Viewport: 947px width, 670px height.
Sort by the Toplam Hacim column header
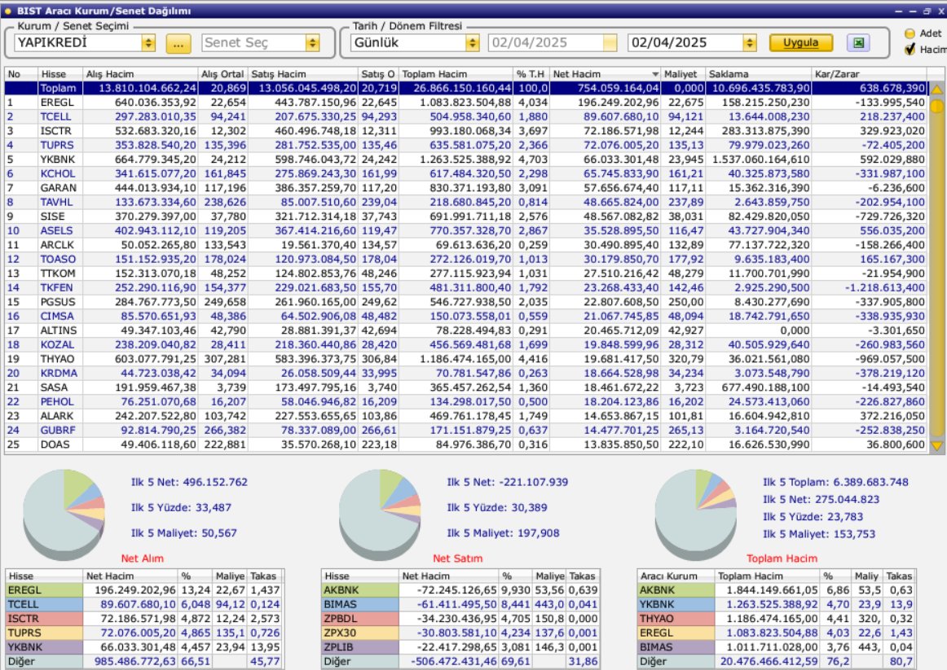point(456,74)
